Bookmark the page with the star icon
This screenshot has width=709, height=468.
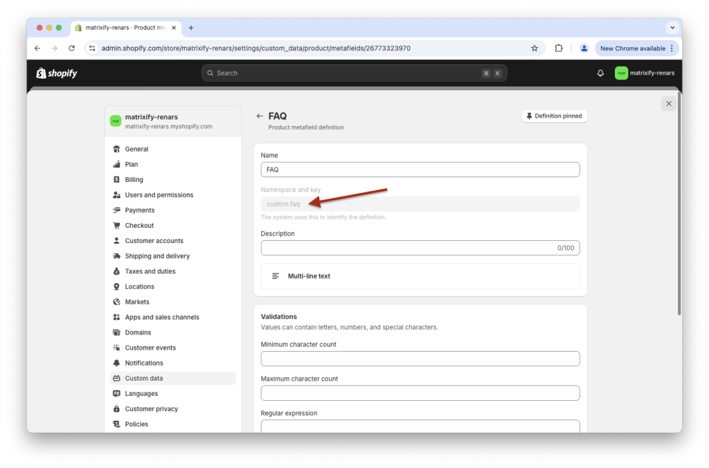pos(534,48)
